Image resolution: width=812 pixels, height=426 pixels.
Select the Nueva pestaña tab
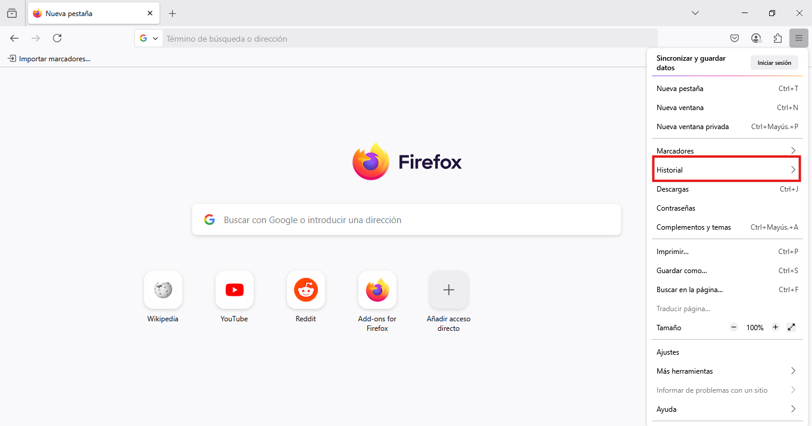(93, 13)
